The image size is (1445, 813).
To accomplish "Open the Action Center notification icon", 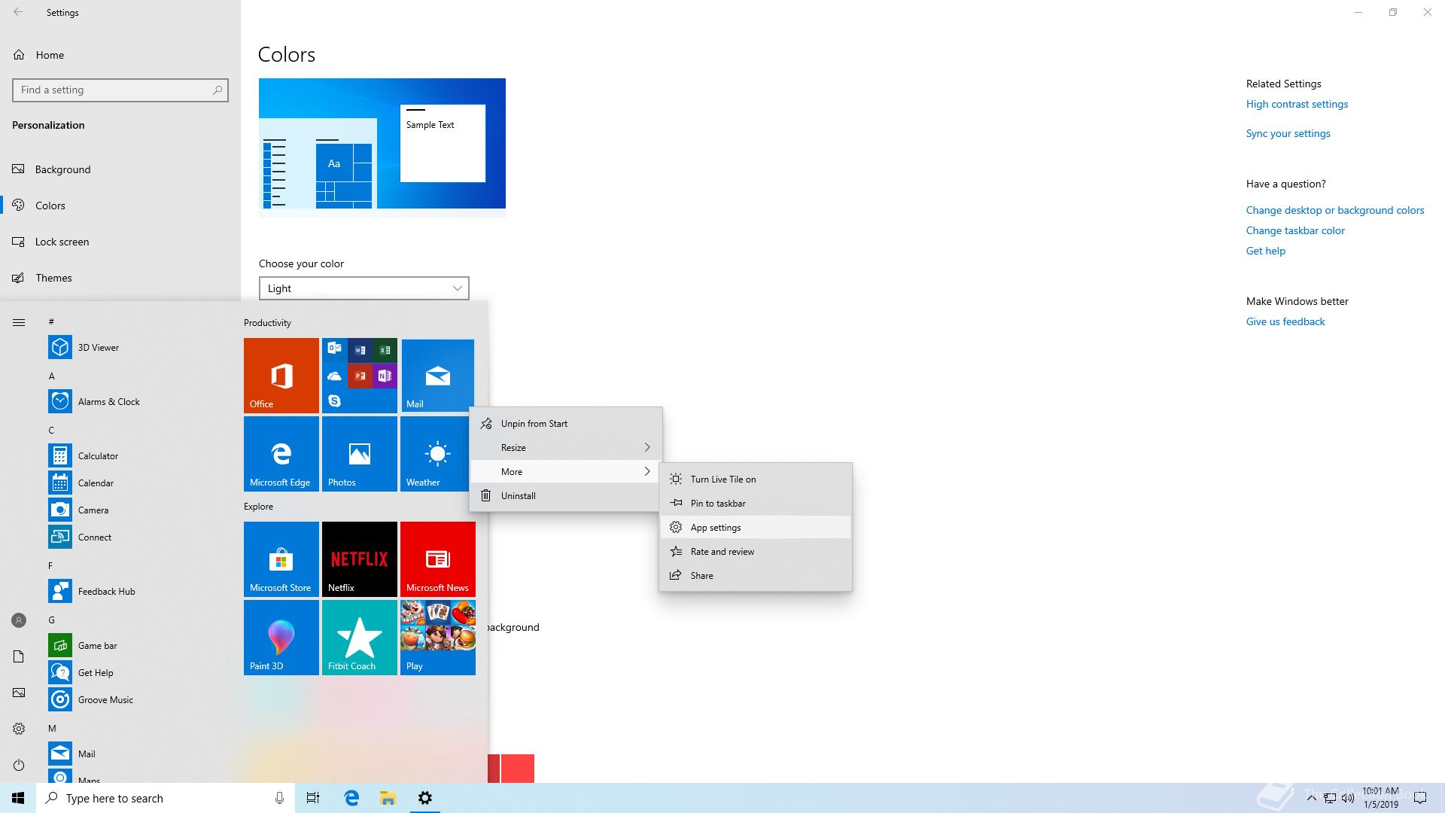I will [1420, 798].
